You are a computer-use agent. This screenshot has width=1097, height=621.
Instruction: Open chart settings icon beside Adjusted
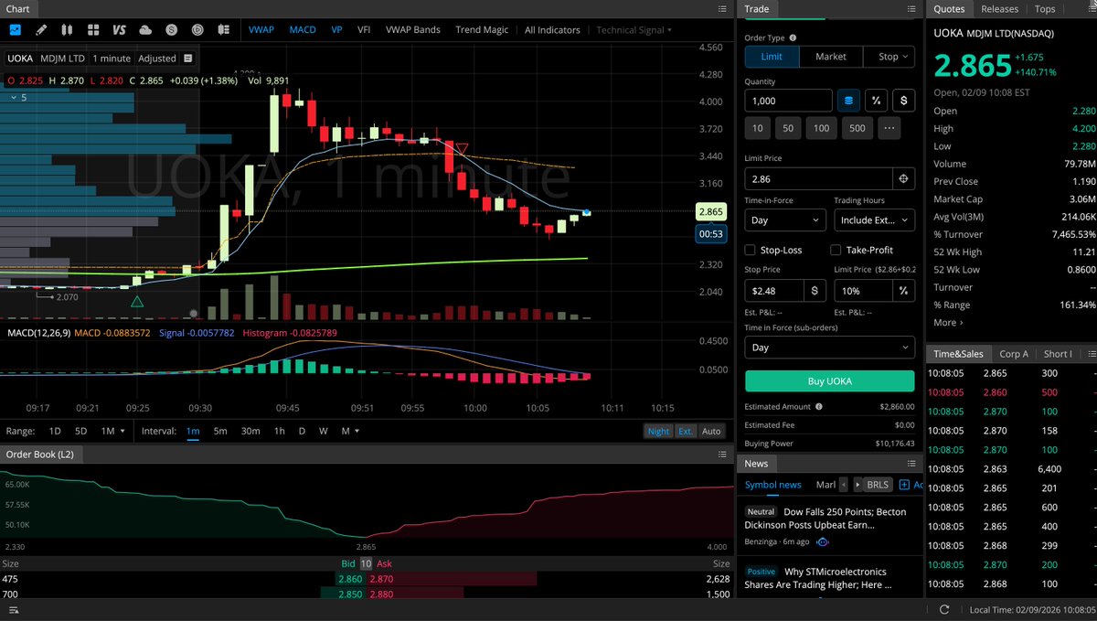187,59
